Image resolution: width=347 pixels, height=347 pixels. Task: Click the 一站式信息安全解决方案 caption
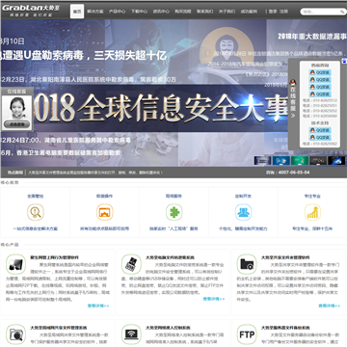point(36,229)
